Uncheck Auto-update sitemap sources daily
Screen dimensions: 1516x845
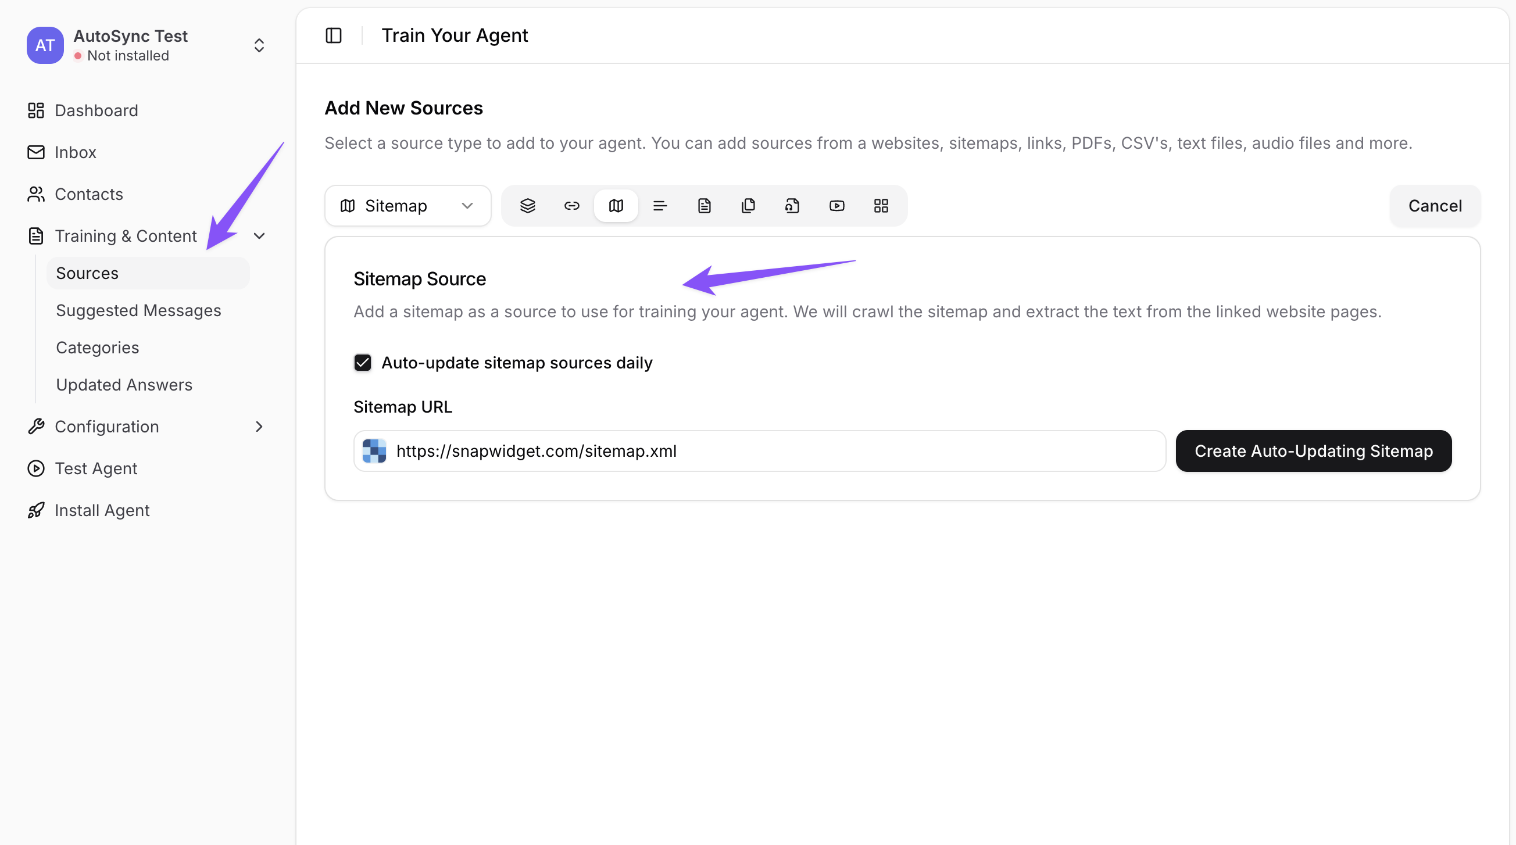click(363, 363)
